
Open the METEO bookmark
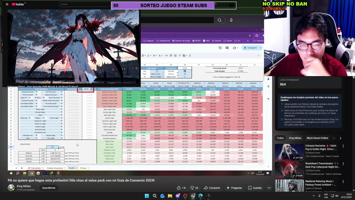[196, 41]
